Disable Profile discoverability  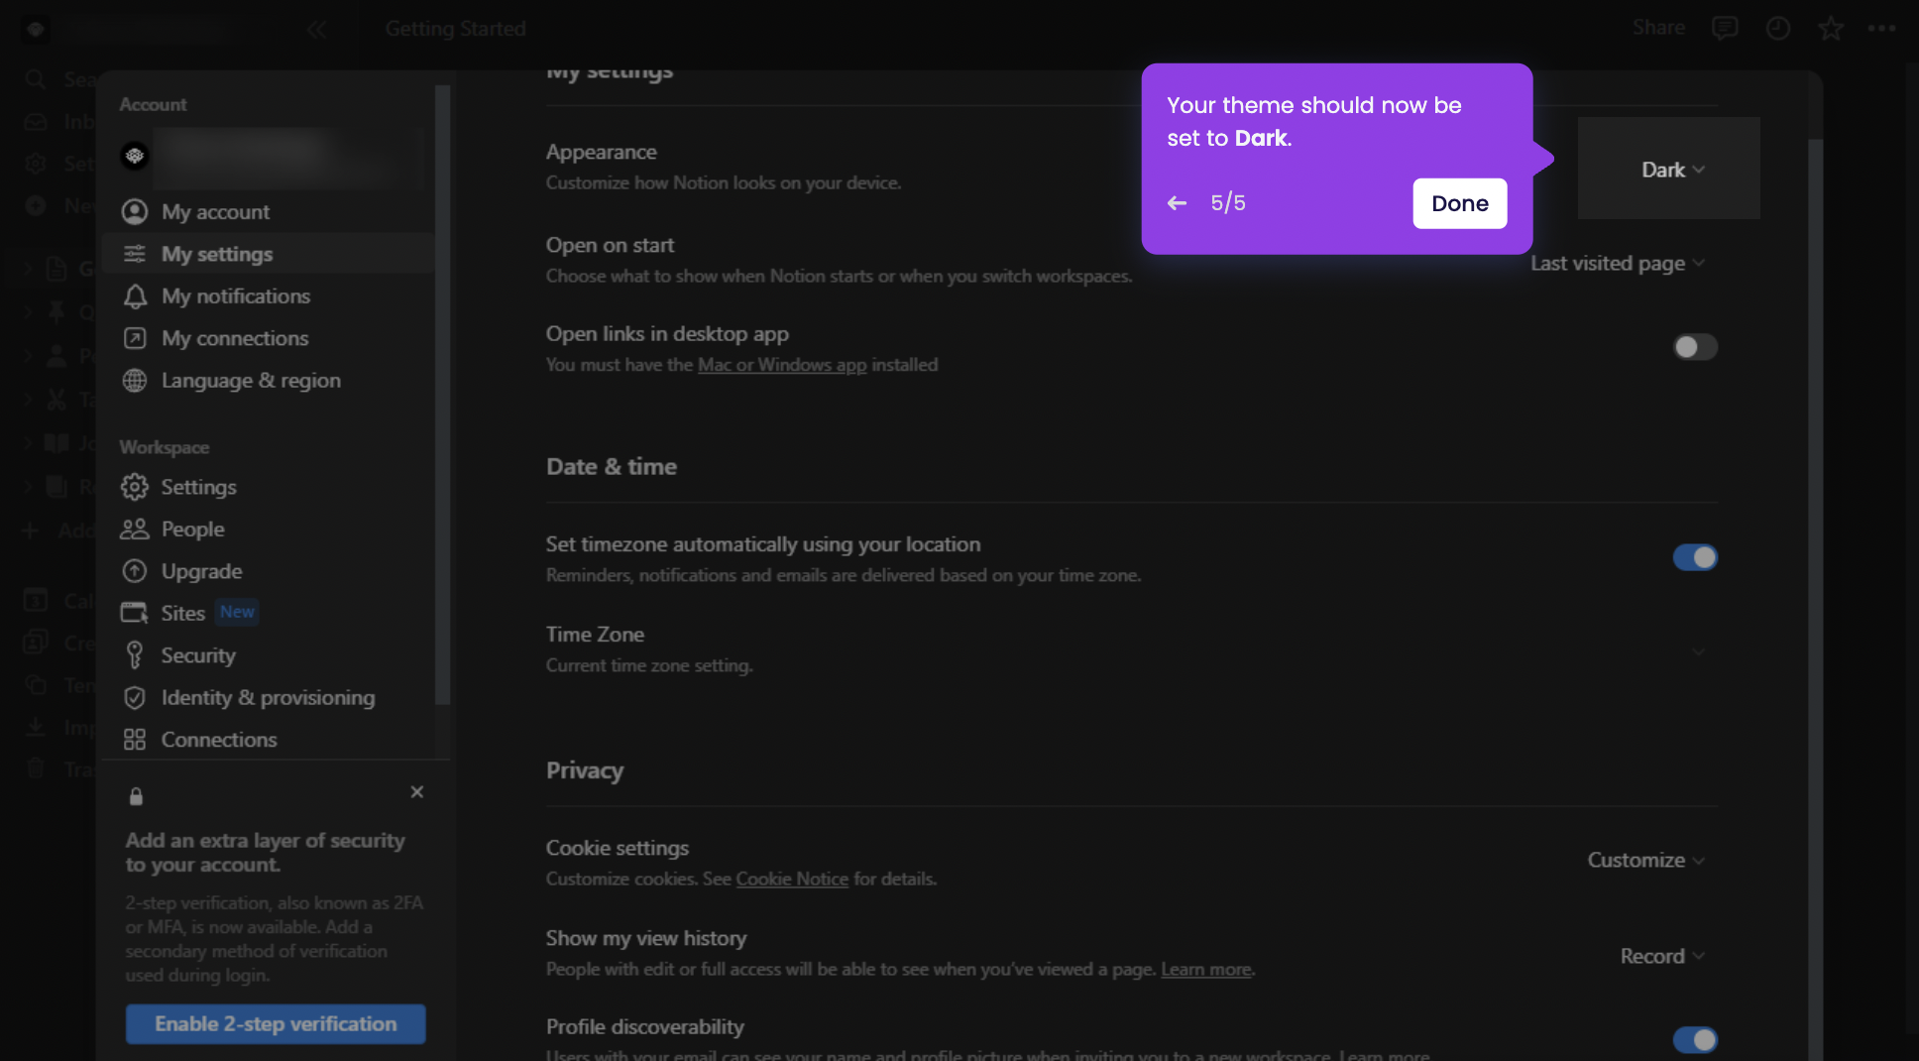click(x=1694, y=1040)
